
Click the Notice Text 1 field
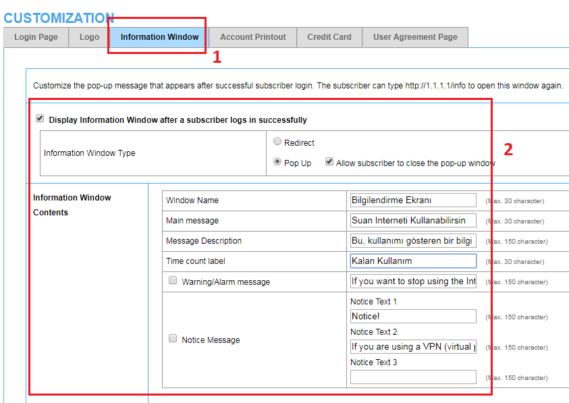click(x=413, y=317)
